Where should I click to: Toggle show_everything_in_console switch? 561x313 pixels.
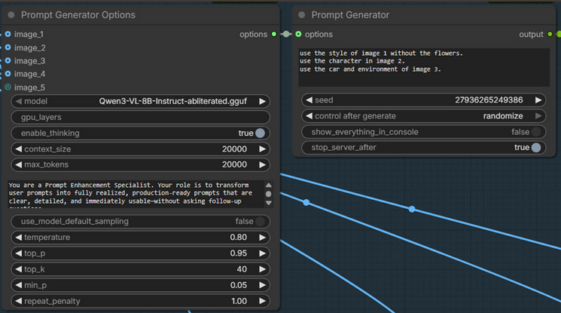536,132
